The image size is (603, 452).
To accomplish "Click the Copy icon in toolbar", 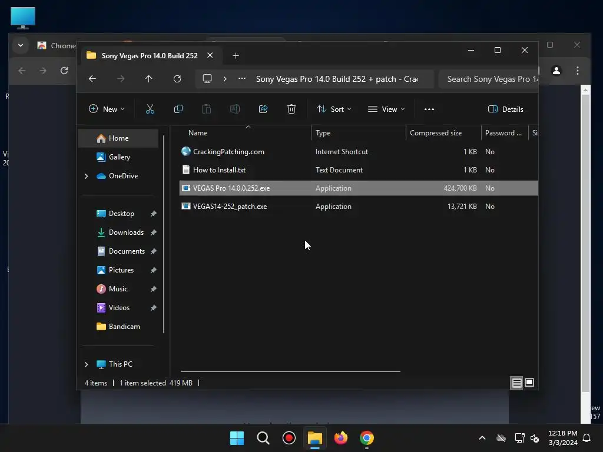I will [x=178, y=109].
